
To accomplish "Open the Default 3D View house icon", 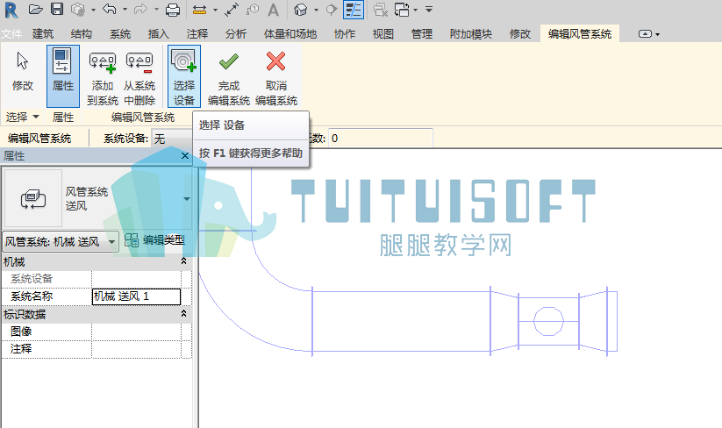I will pyautogui.click(x=300, y=9).
